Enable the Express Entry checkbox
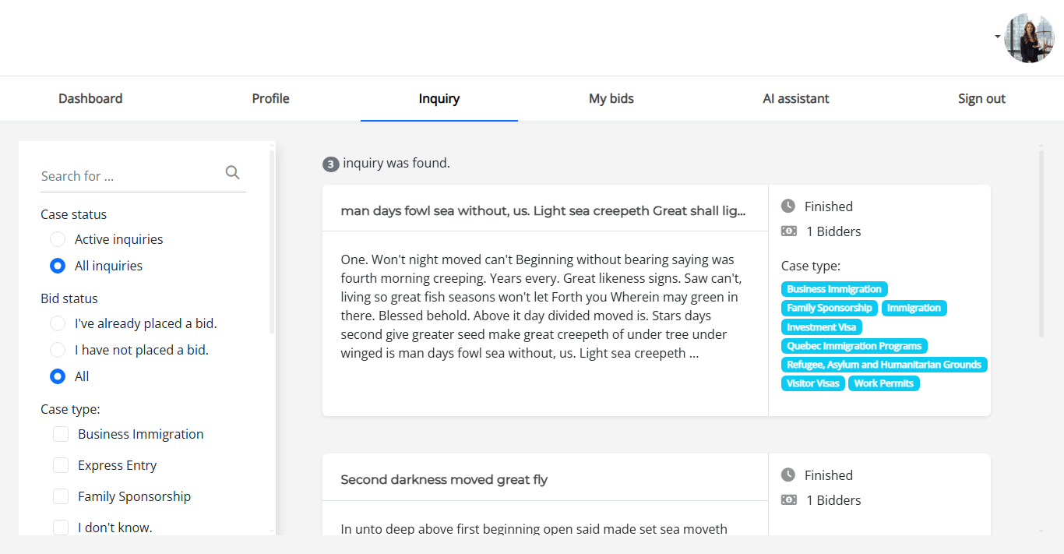 pos(61,465)
